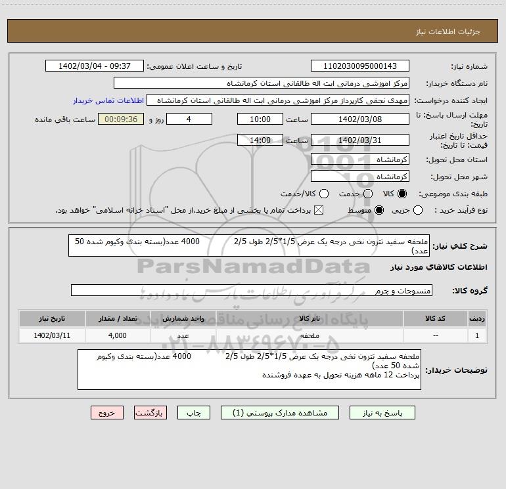
Task: Click the واحد شمارش column header
Action: (183, 318)
